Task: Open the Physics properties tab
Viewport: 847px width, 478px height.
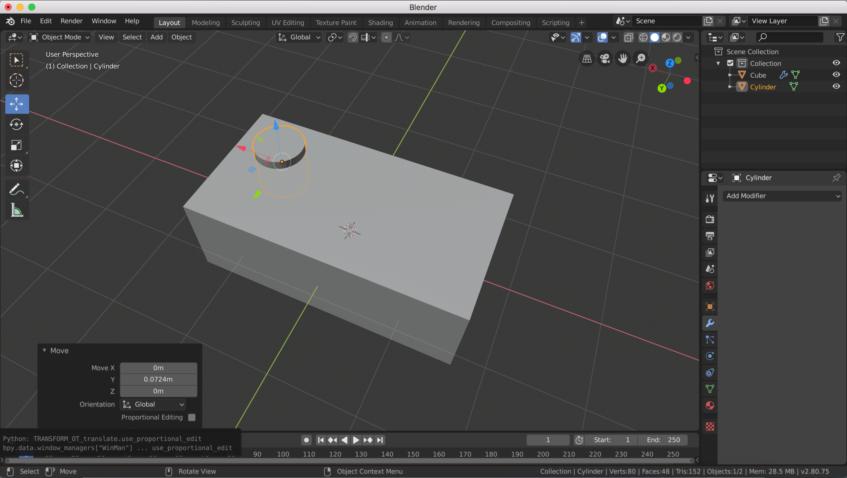Action: point(710,356)
